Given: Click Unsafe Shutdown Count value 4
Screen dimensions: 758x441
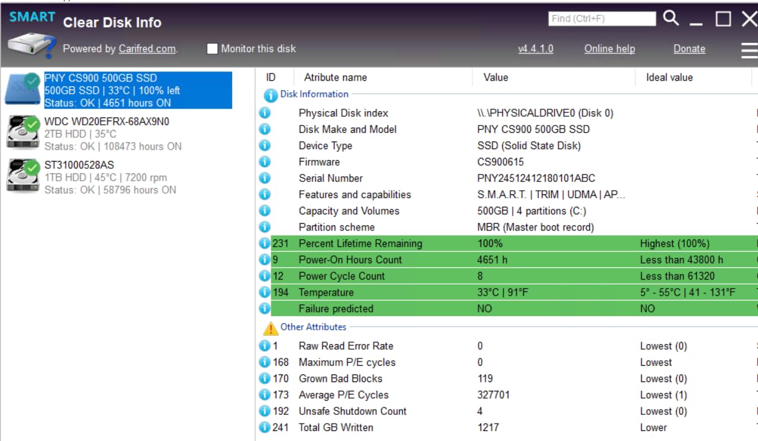Looking at the screenshot, I should point(480,411).
